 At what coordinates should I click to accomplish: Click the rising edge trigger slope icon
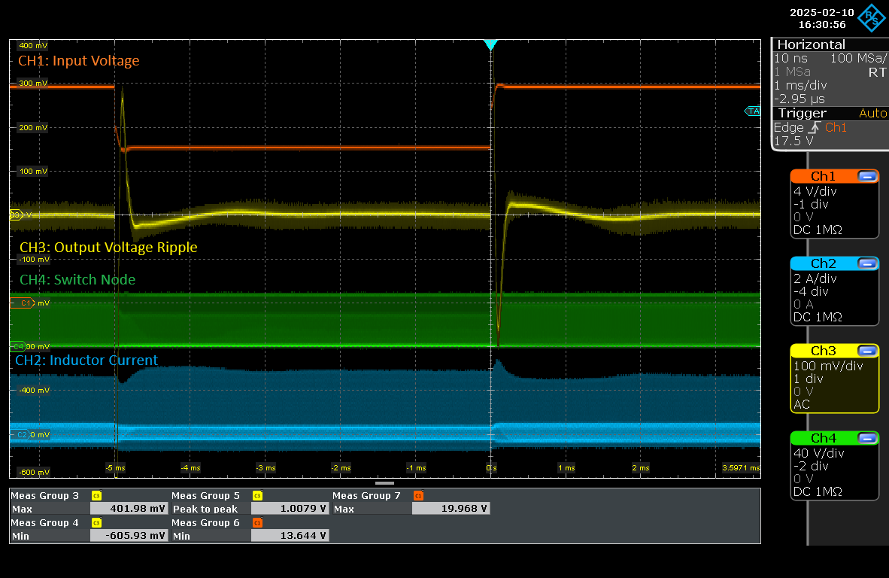pyautogui.click(x=815, y=127)
